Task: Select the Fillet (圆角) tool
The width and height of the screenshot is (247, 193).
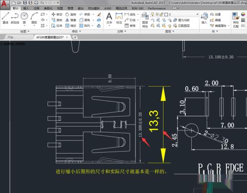Action: pyautogui.click(x=84, y=20)
